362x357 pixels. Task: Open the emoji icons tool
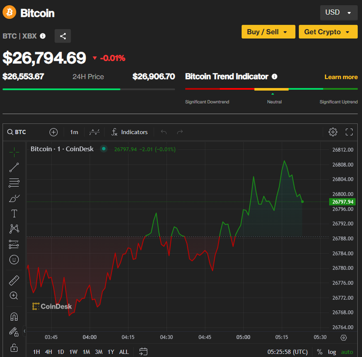(14, 260)
